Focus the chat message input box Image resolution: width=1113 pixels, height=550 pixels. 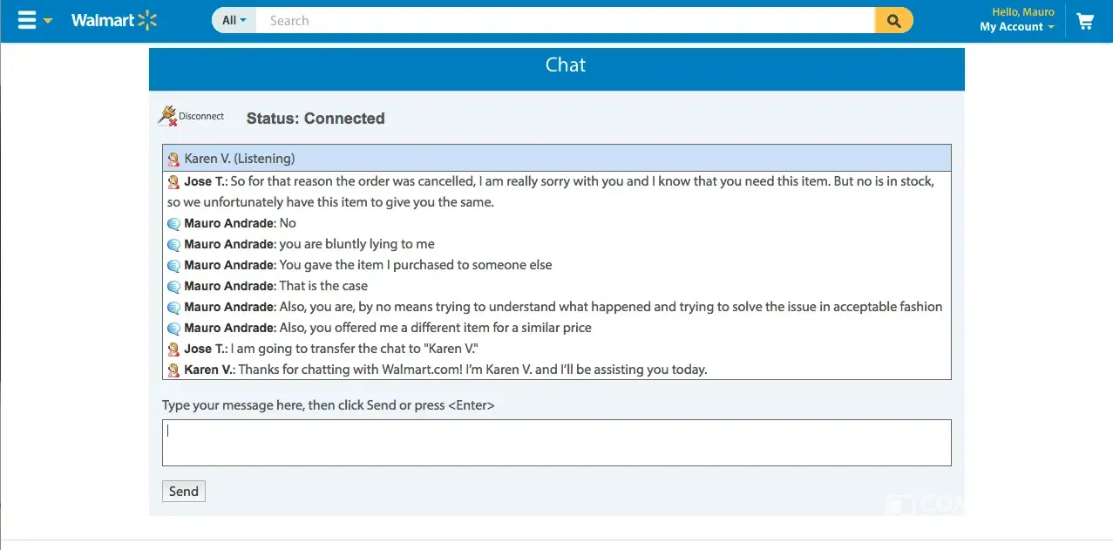coord(556,443)
